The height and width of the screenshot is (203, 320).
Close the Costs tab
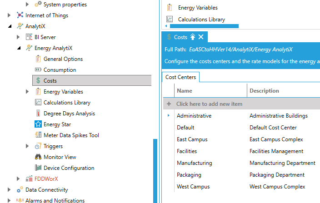click(x=201, y=37)
